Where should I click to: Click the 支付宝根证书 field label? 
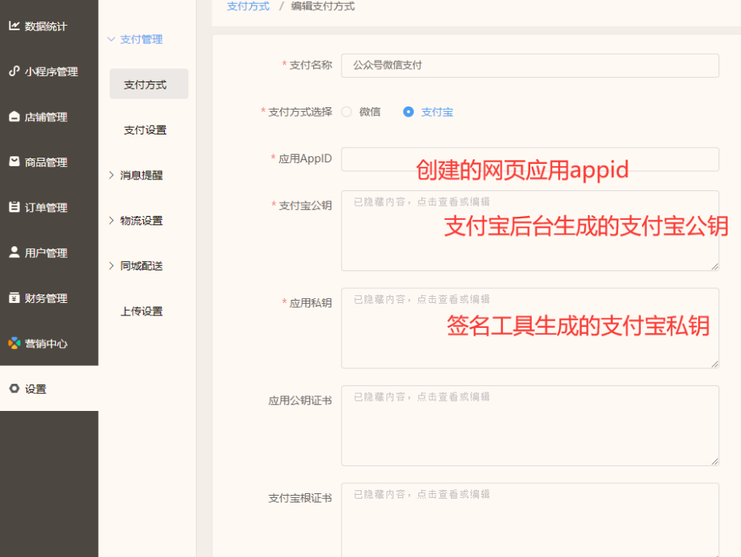click(x=300, y=498)
